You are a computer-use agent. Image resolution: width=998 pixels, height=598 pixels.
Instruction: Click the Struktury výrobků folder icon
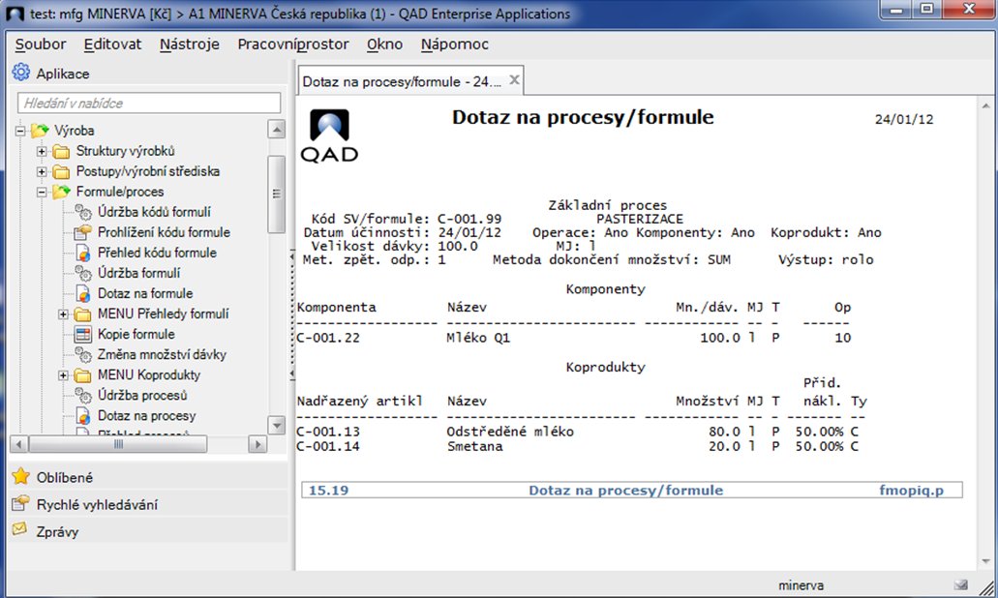(x=61, y=151)
